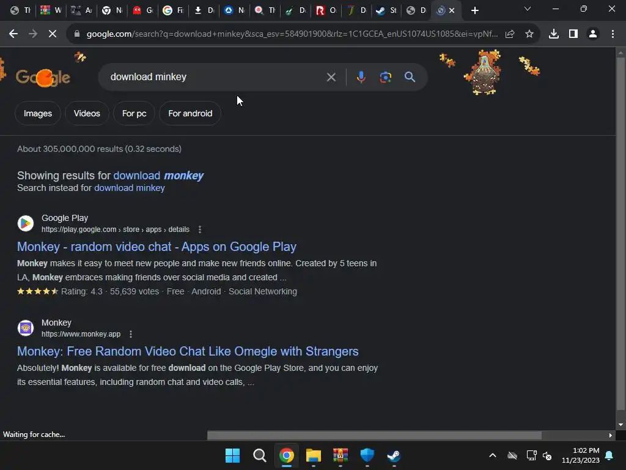Screen dimensions: 626x470
Task: Open the clock and date flyout
Action: pos(581,455)
